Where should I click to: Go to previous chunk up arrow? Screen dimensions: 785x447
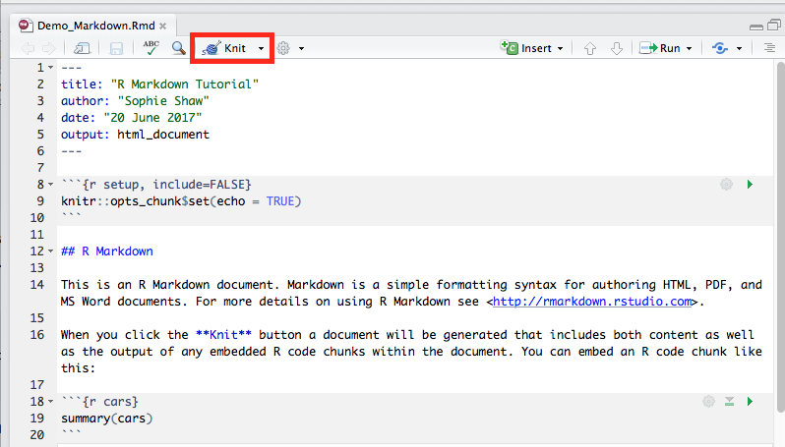pyautogui.click(x=590, y=48)
